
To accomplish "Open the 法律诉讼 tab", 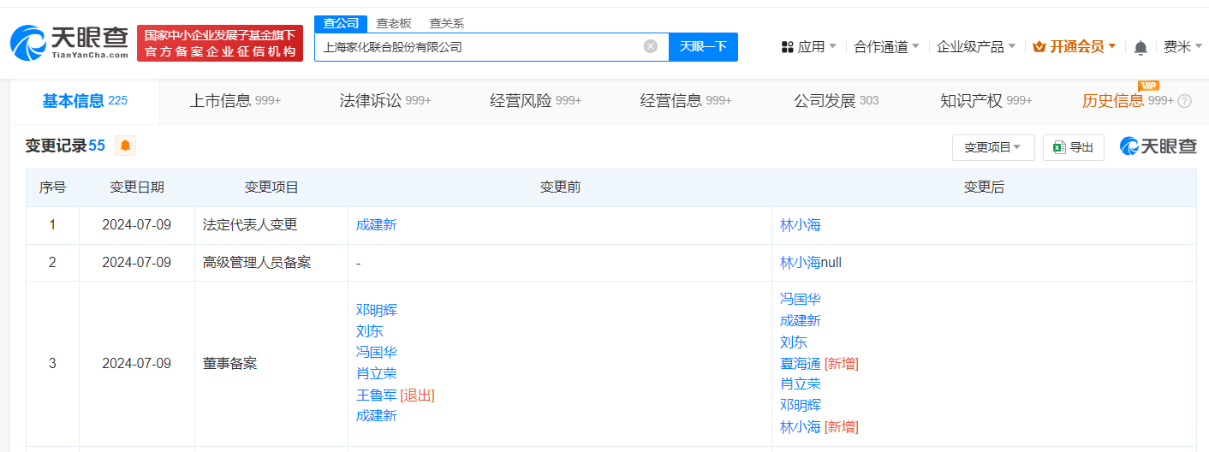I will tap(384, 101).
